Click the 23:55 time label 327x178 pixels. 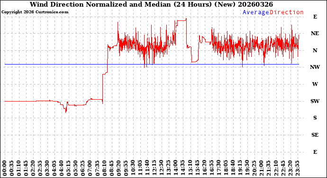298,169
